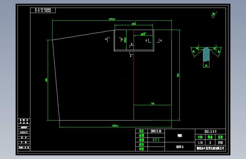Screen dimensions: 246x159
Task: Select the mirrored K321.2.1-2 label at top-left
Action: 43,10
